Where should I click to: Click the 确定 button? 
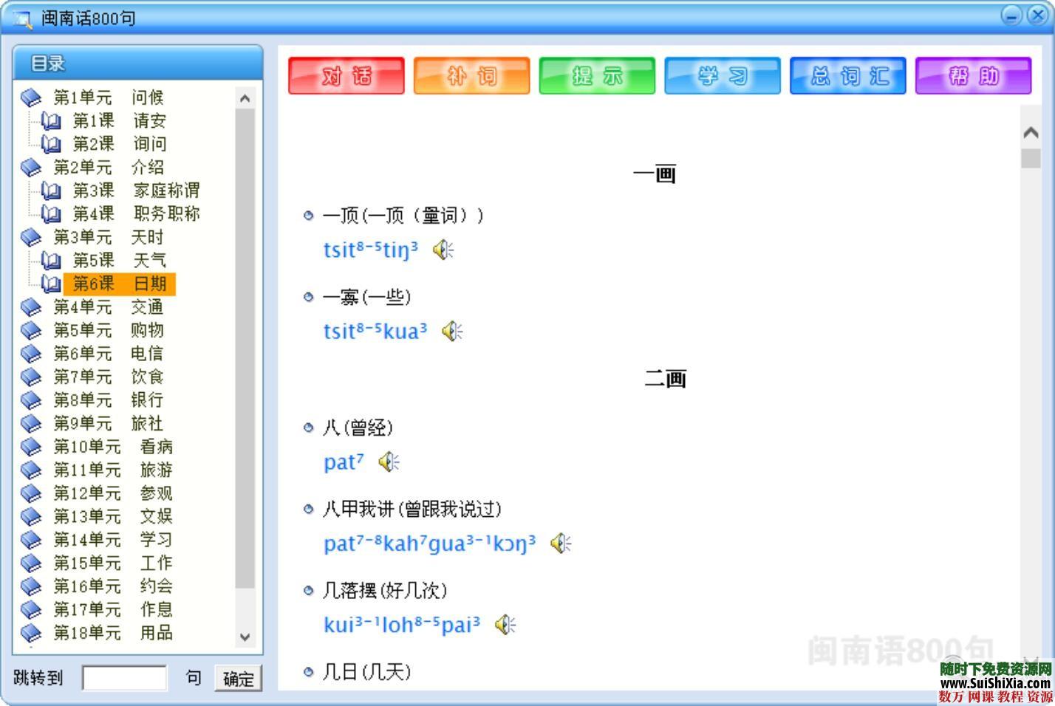coord(238,678)
